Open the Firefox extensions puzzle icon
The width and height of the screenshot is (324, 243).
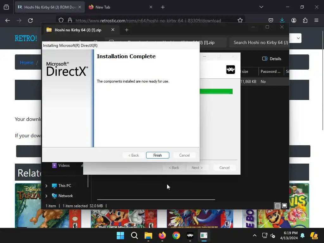click(x=305, y=20)
